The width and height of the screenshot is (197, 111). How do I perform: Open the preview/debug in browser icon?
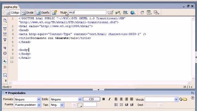pos(118,12)
